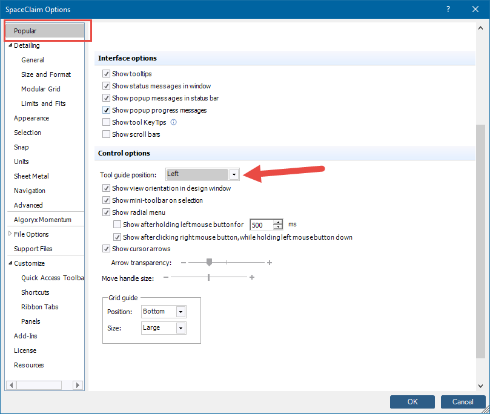
Task: Open the KeyTips info icon
Action: (173, 122)
